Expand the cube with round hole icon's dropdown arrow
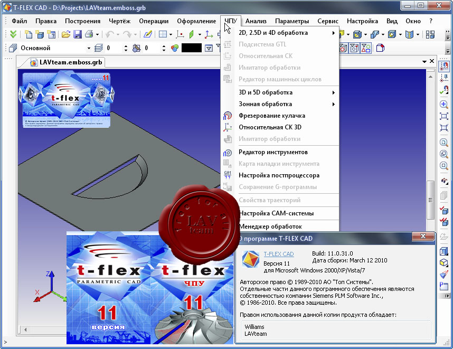Image resolution: width=453 pixels, height=349 pixels. click(x=400, y=35)
